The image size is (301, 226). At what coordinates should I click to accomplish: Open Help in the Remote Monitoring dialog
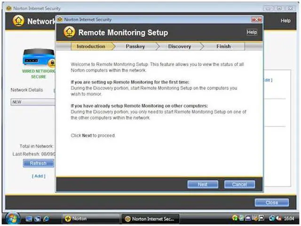(252, 32)
